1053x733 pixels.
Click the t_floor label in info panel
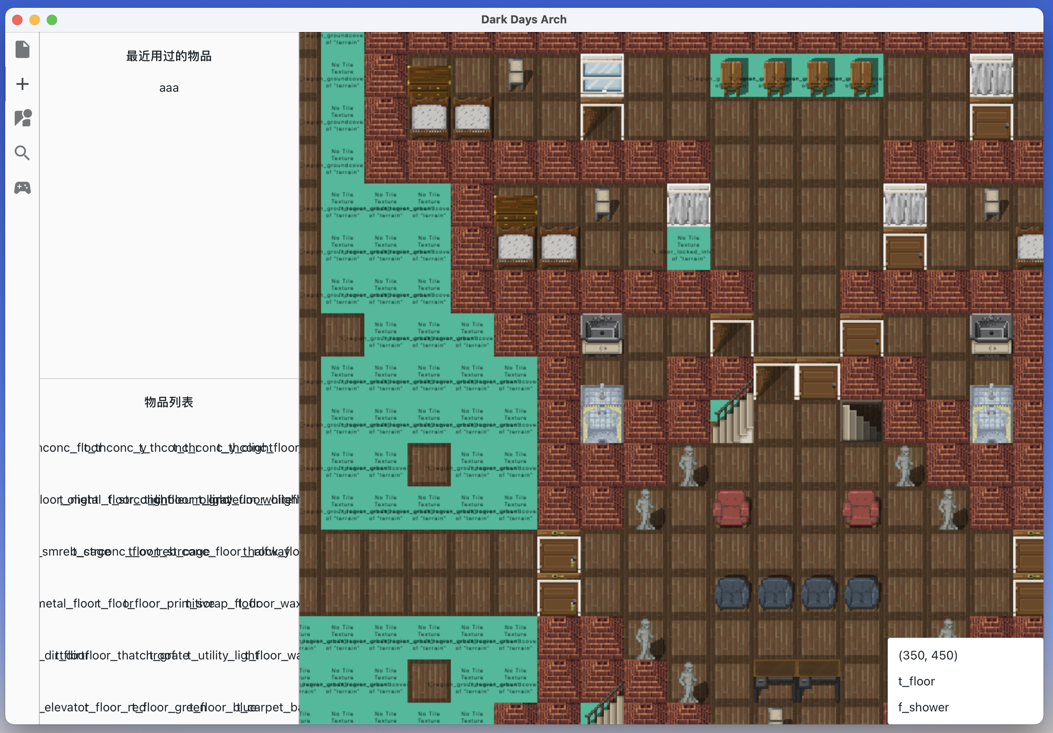click(916, 682)
